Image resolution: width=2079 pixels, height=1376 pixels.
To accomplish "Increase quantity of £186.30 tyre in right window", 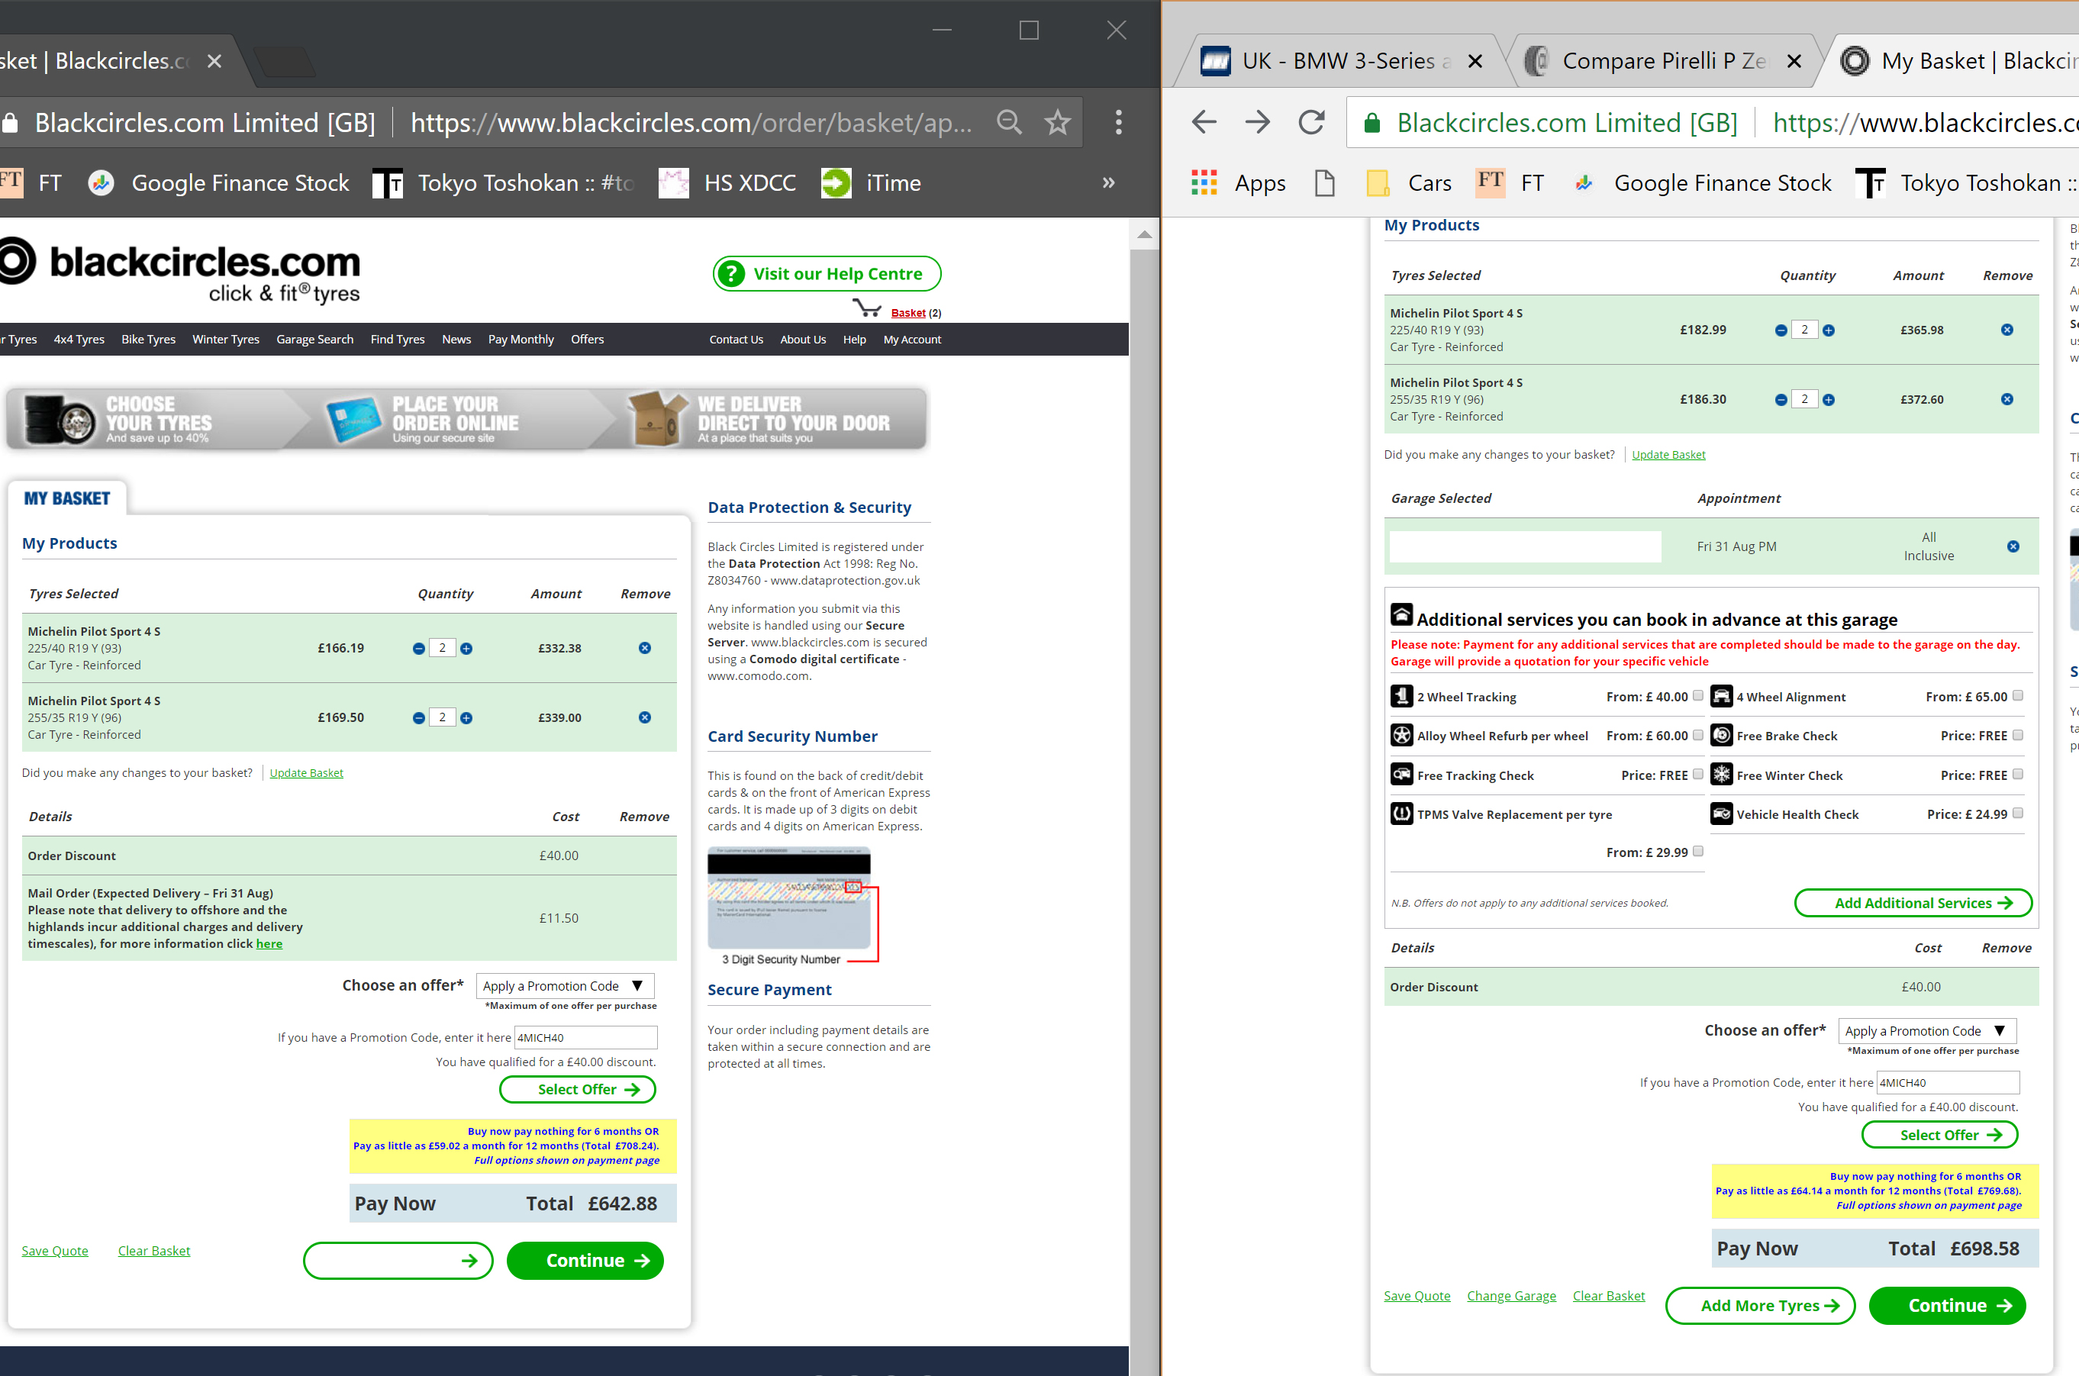I will coord(1829,400).
